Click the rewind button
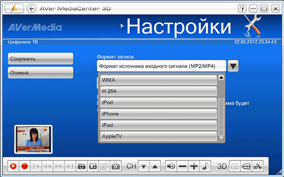This screenshot has height=177, width=284. click(47, 166)
